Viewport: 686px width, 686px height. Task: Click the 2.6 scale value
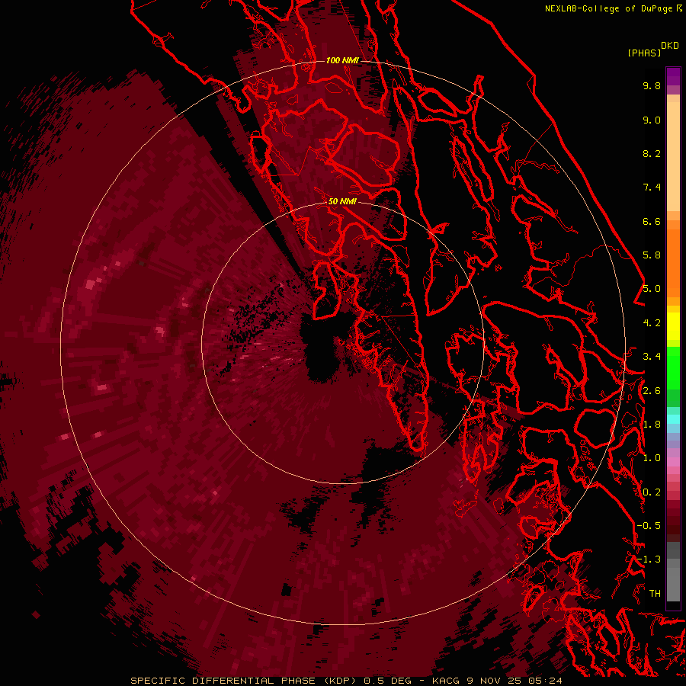point(652,391)
